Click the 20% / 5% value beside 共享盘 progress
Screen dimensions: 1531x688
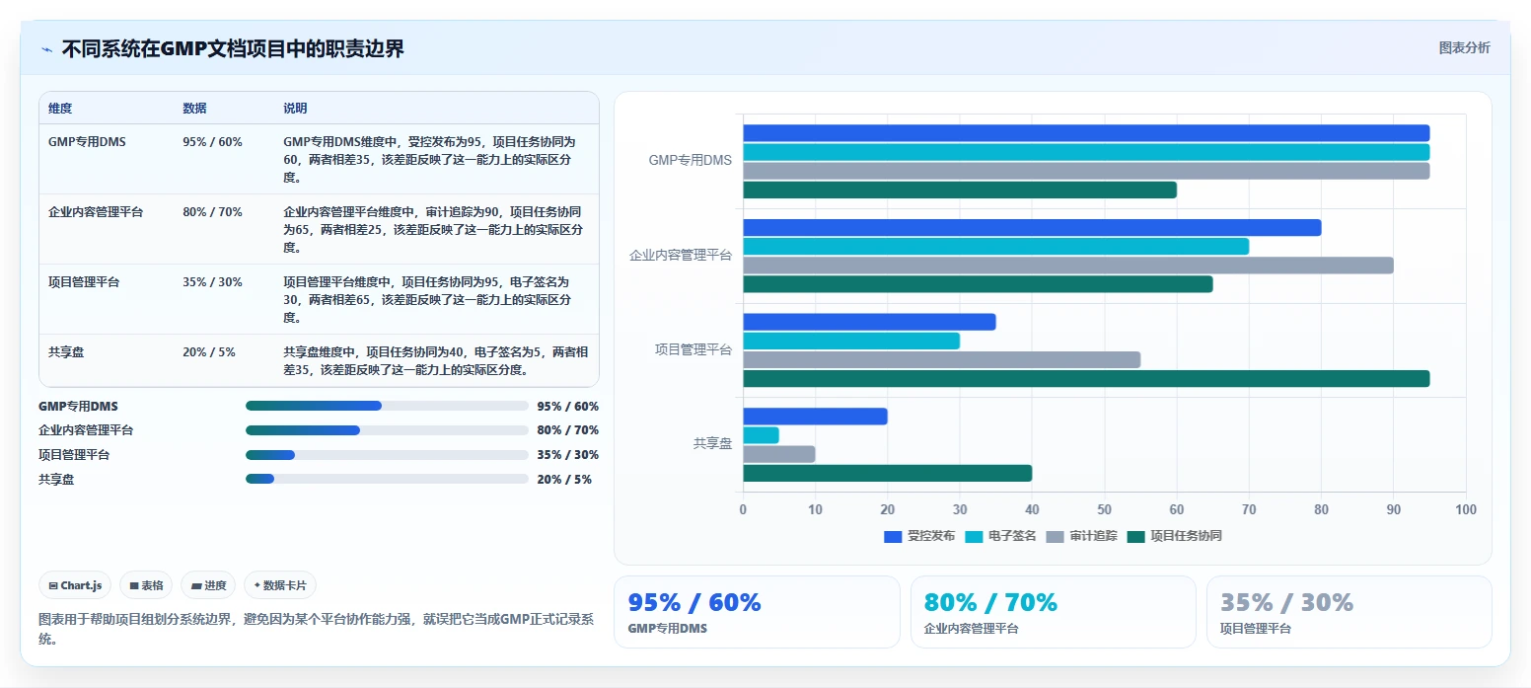[x=564, y=479]
